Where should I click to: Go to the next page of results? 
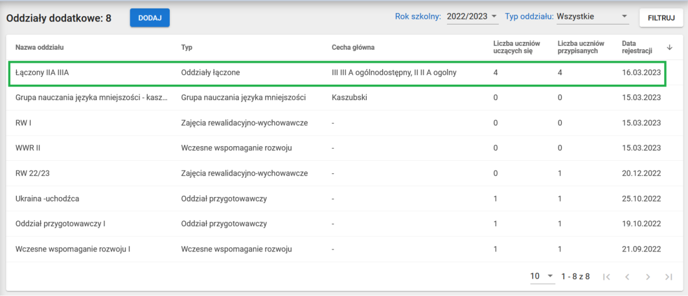coord(648,277)
